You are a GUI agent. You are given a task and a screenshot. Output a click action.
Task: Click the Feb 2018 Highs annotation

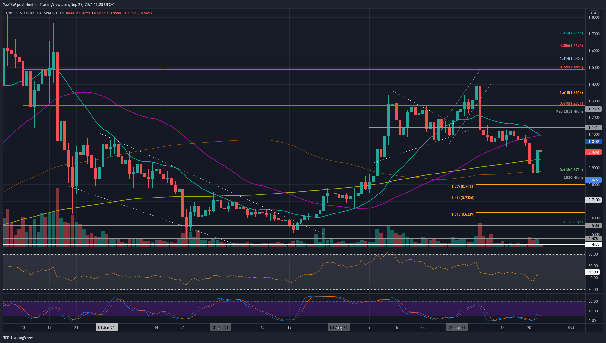click(570, 112)
